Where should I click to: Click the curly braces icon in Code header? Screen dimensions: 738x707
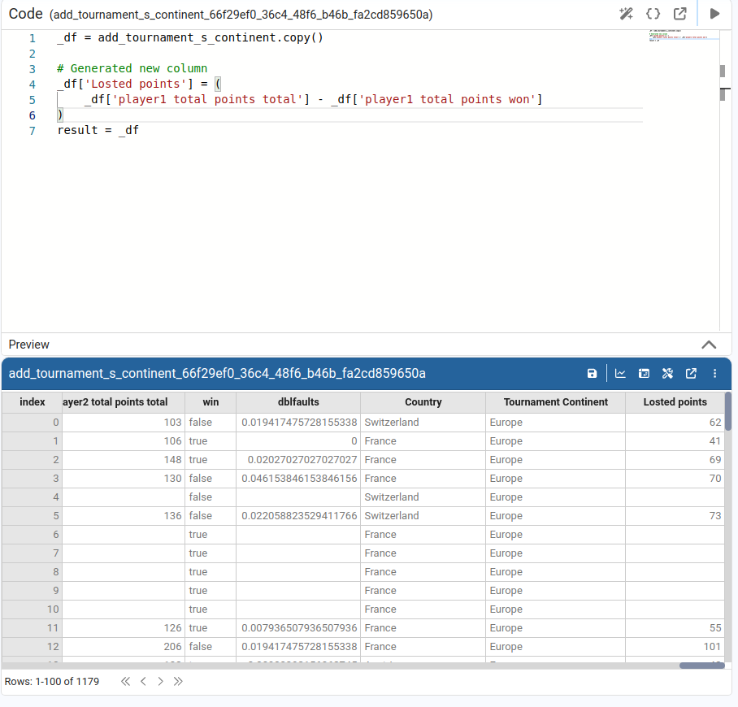click(653, 14)
